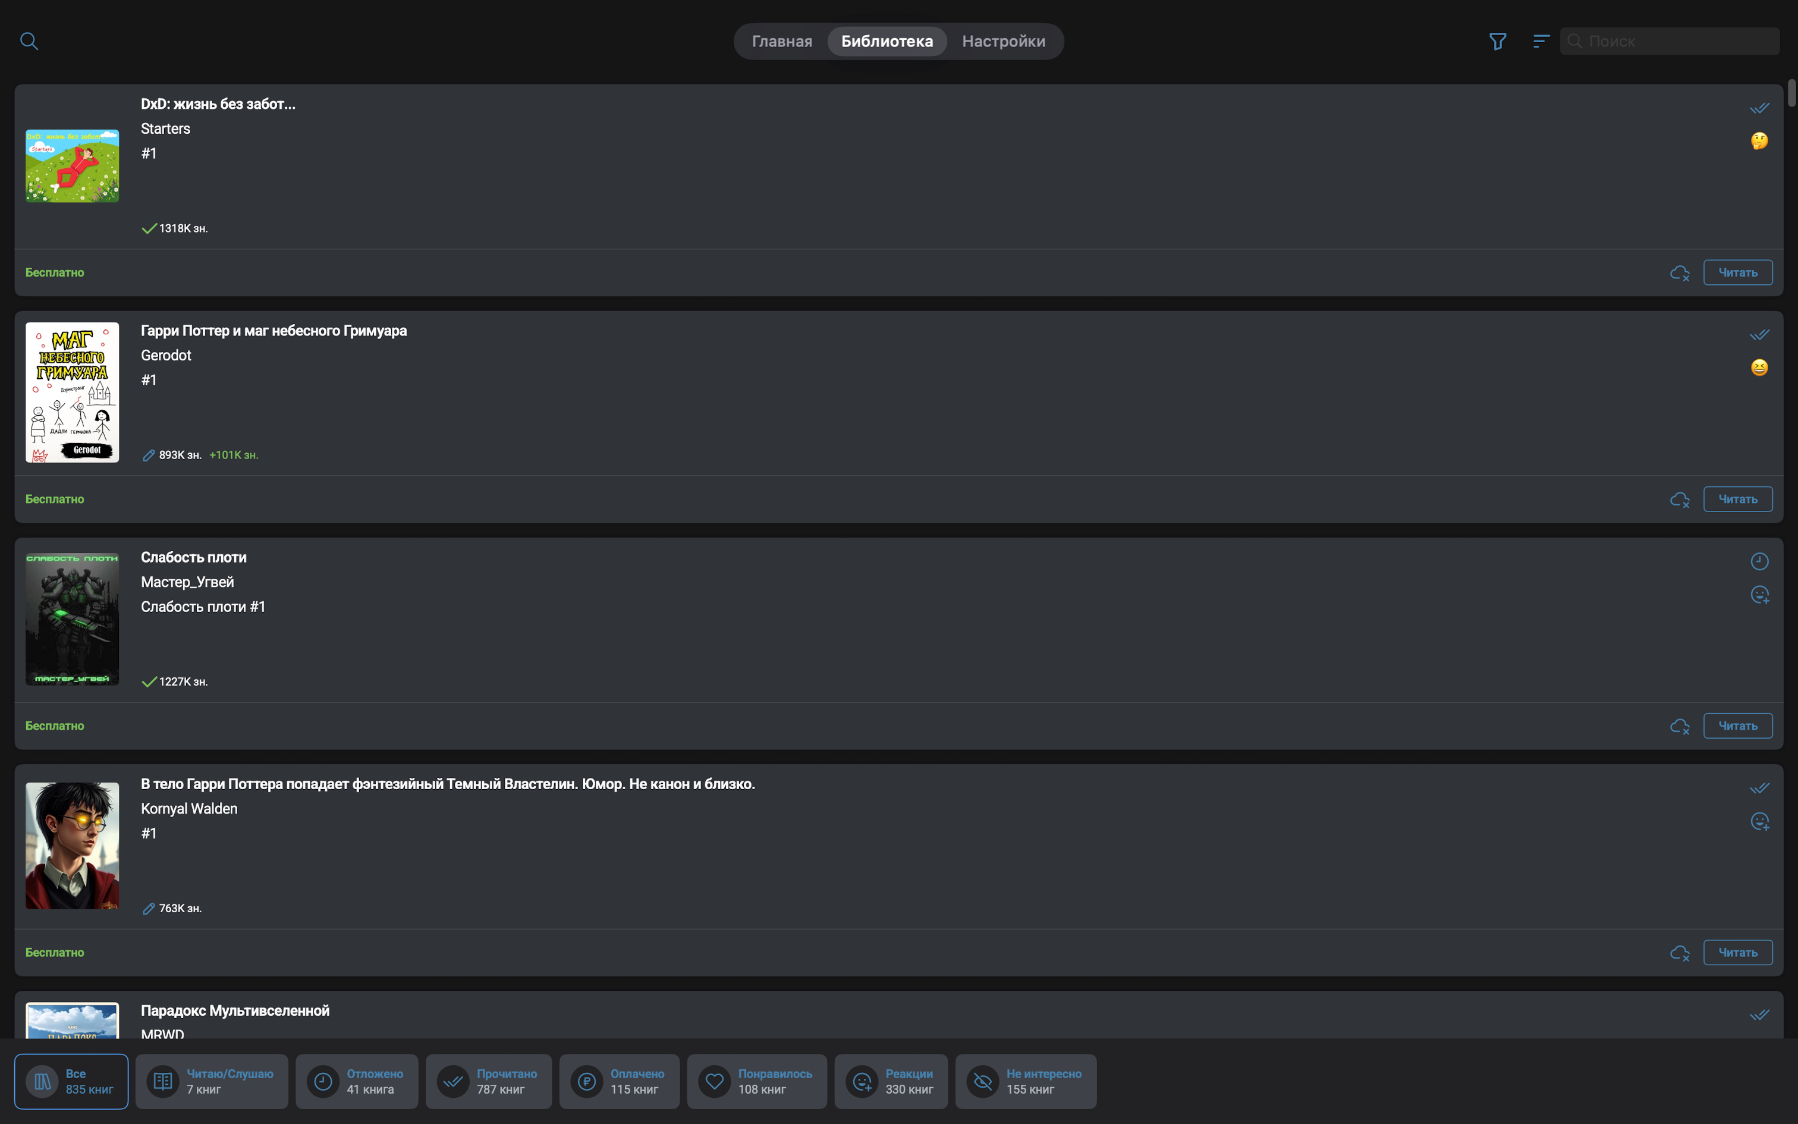This screenshot has height=1124, width=1798.
Task: Open the Слабость плоти cover thumbnail
Action: pyautogui.click(x=72, y=618)
